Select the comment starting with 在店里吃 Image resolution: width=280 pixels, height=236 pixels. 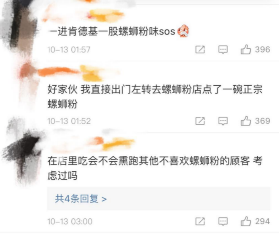click(x=155, y=168)
